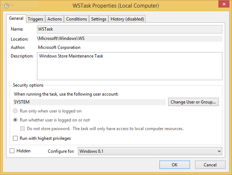Screen dimensions: 232x175
Task: Click the Name field containing WSTask
Action: [x=129, y=29]
